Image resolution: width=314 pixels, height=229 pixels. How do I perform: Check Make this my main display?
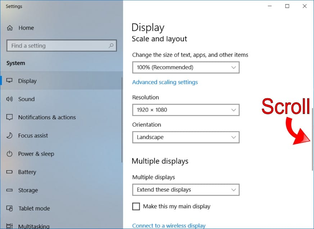(x=136, y=206)
